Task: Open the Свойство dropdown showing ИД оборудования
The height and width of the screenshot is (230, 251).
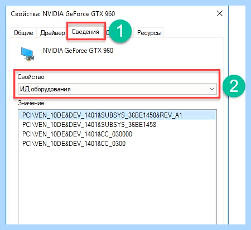Action: coord(117,89)
